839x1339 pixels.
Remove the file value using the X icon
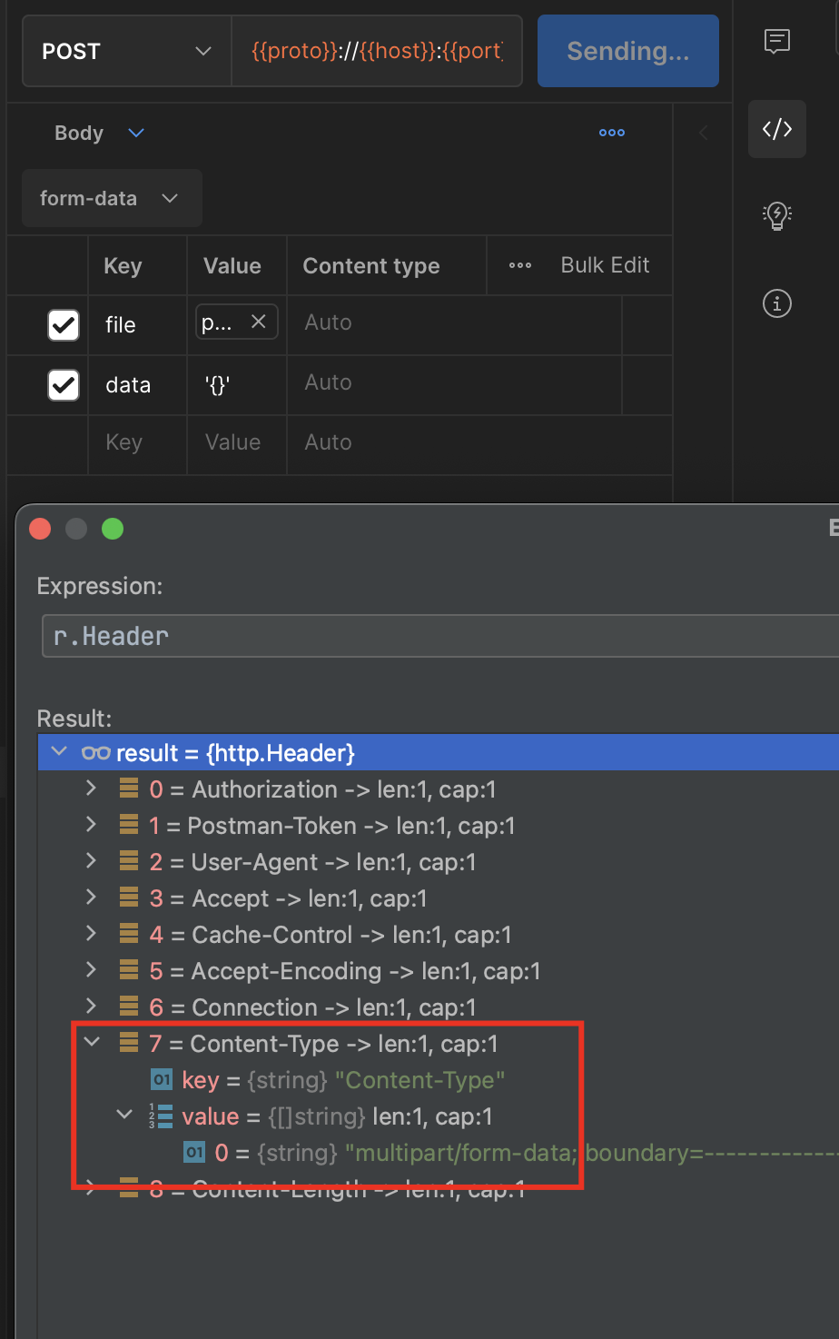click(x=259, y=321)
